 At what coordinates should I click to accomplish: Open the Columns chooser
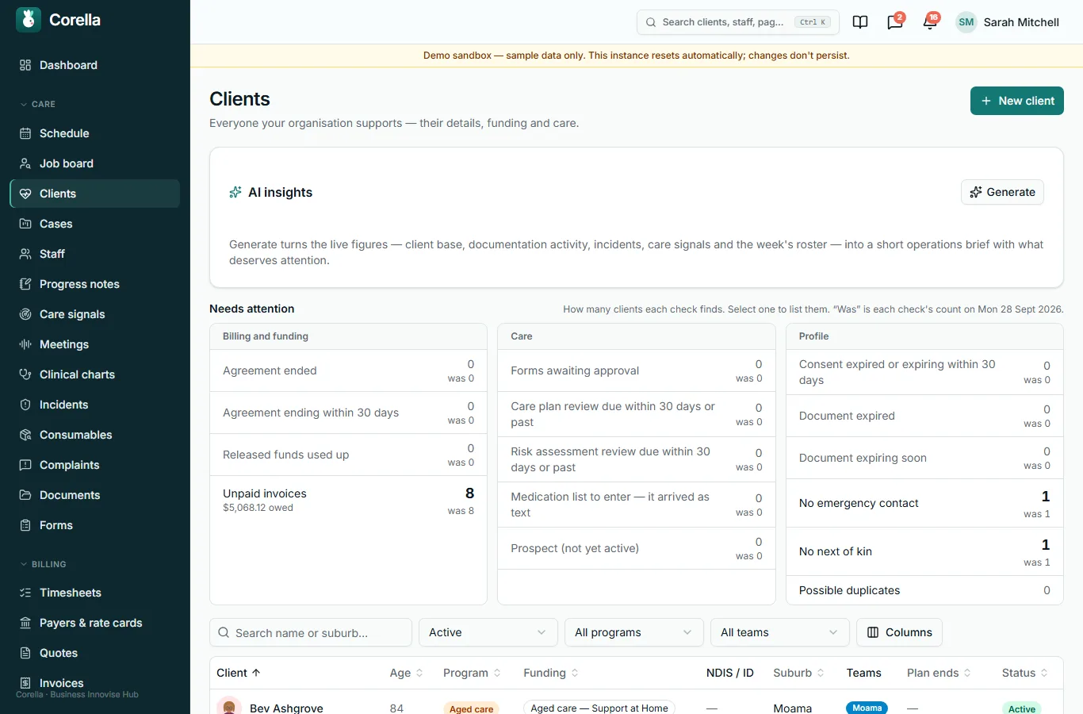[x=899, y=632]
